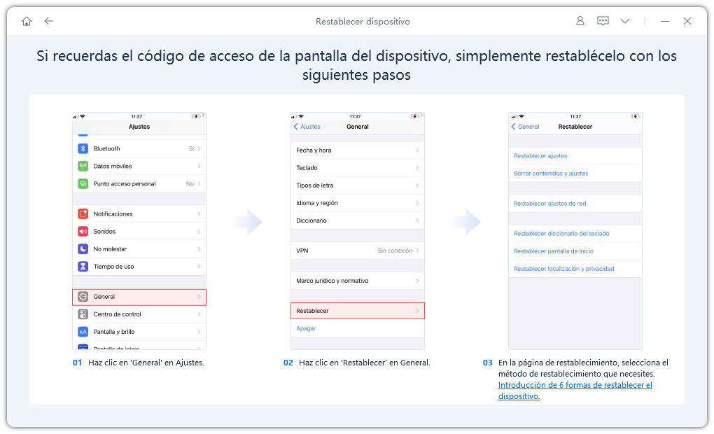This screenshot has width=714, height=434.
Task: Open the feedback chat icon
Action: coord(603,21)
